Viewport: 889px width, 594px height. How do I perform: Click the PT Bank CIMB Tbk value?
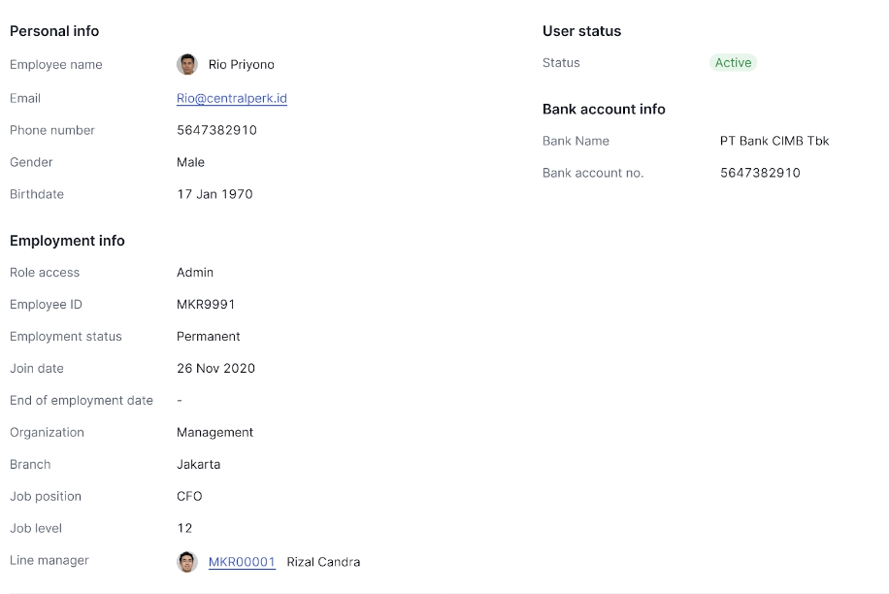click(x=774, y=141)
